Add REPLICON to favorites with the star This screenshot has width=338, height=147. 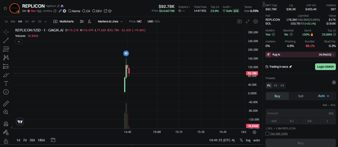[x=5, y=8]
